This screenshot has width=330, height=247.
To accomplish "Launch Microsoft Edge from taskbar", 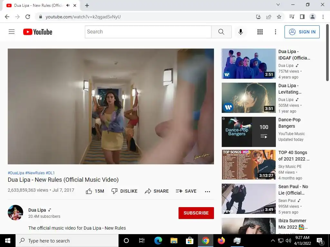I will pyautogui.click(x=158, y=241).
